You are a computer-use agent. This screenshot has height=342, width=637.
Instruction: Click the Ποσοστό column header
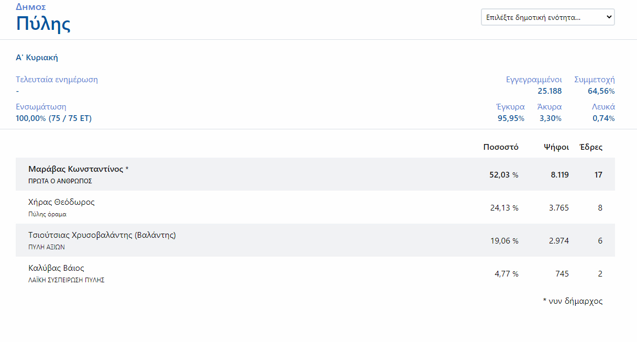click(501, 147)
